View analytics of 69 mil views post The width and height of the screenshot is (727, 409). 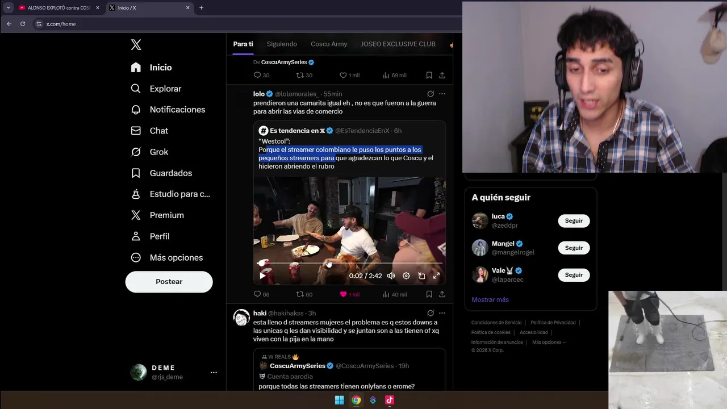click(x=394, y=75)
